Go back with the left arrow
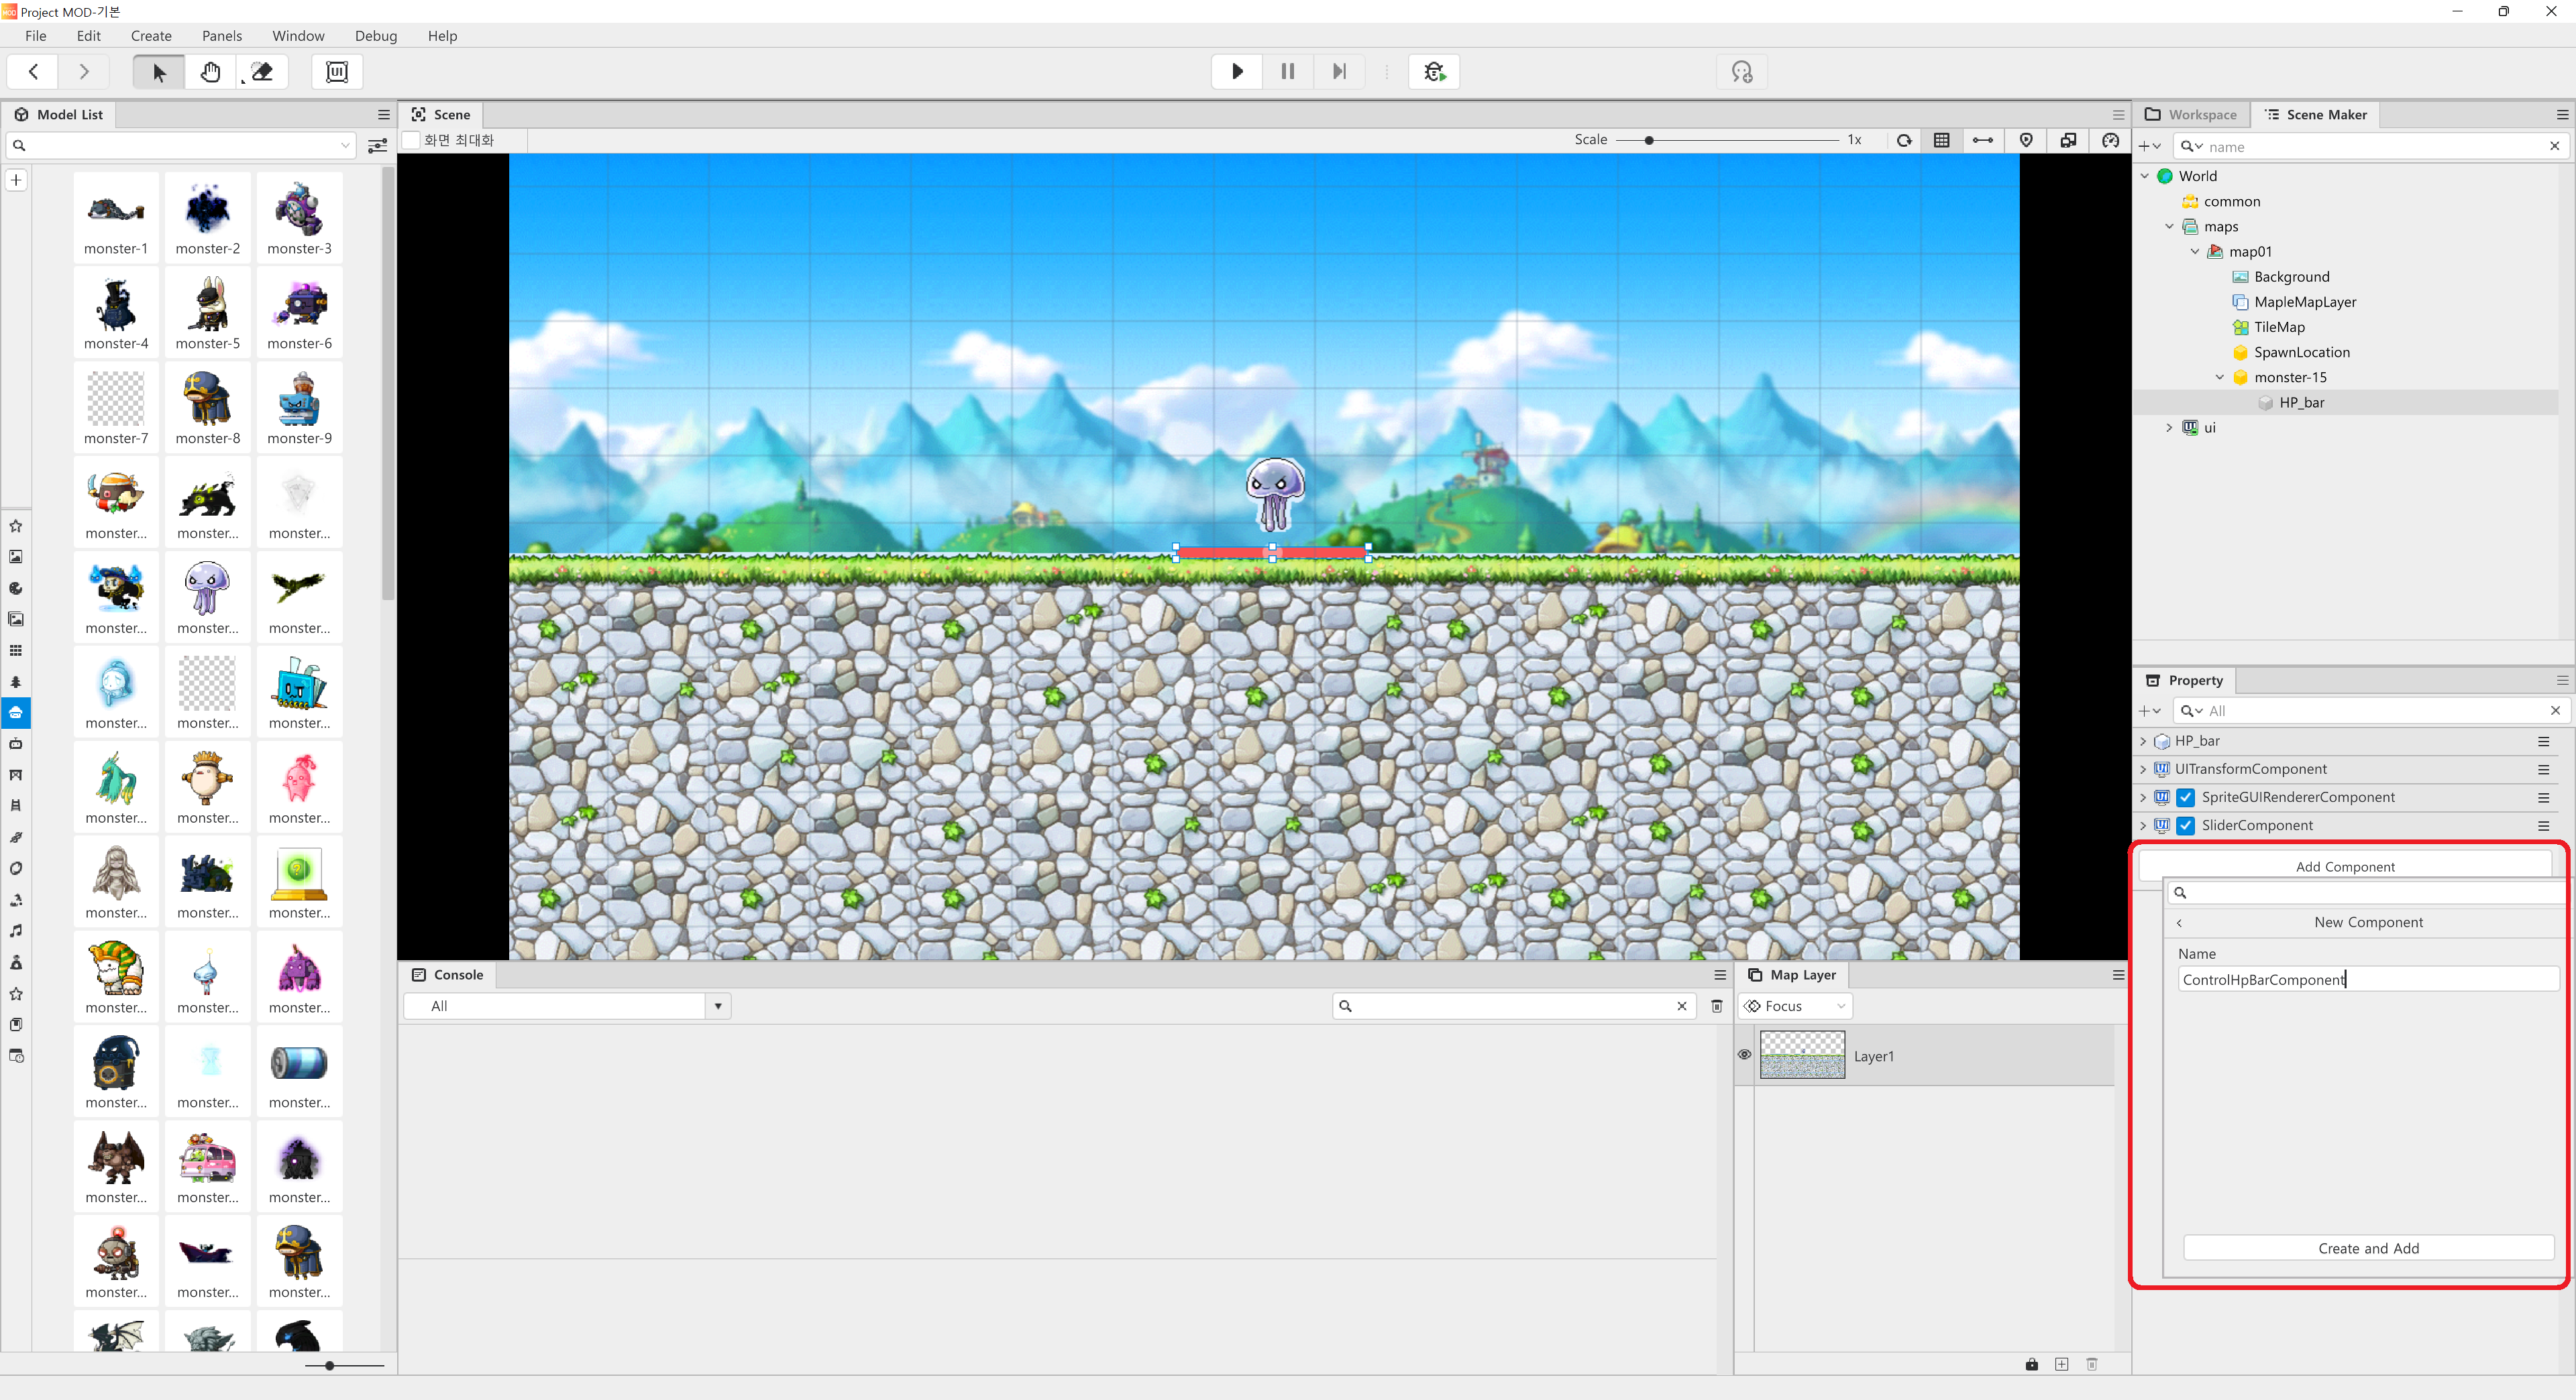The height and width of the screenshot is (1400, 2576). point(33,72)
